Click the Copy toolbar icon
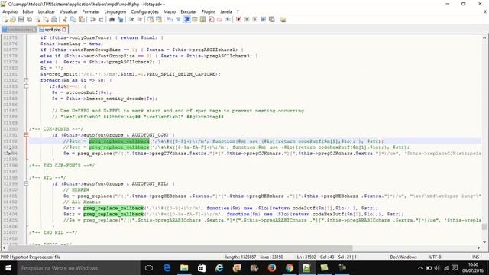Viewport: 489px width, 275px height. coord(73,20)
